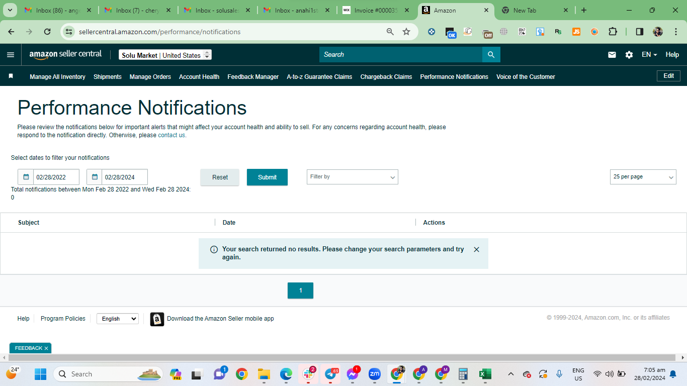Close the Feedback tab
Screen dimensions: 687x386
pyautogui.click(x=46, y=348)
